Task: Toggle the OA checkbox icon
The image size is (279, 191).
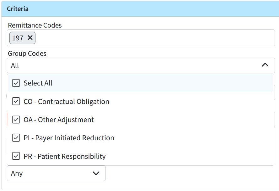Action: [16, 120]
